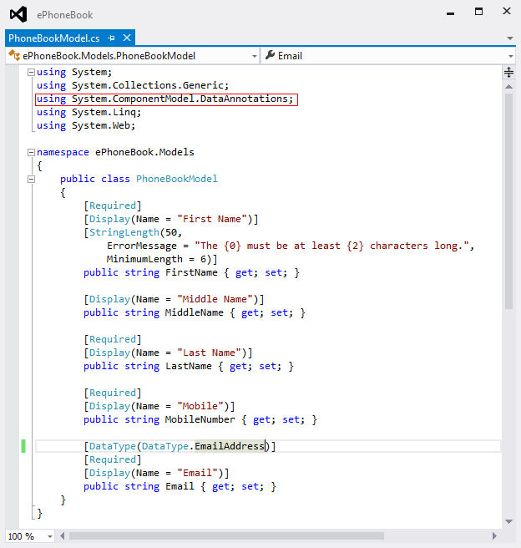
Task: Click the MinimumLength = 6 text
Action: point(156,259)
